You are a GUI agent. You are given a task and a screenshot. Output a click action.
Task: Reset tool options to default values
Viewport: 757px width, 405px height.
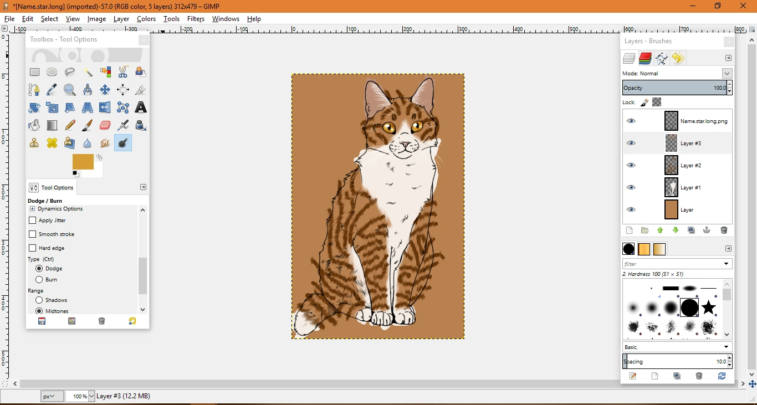pos(132,321)
